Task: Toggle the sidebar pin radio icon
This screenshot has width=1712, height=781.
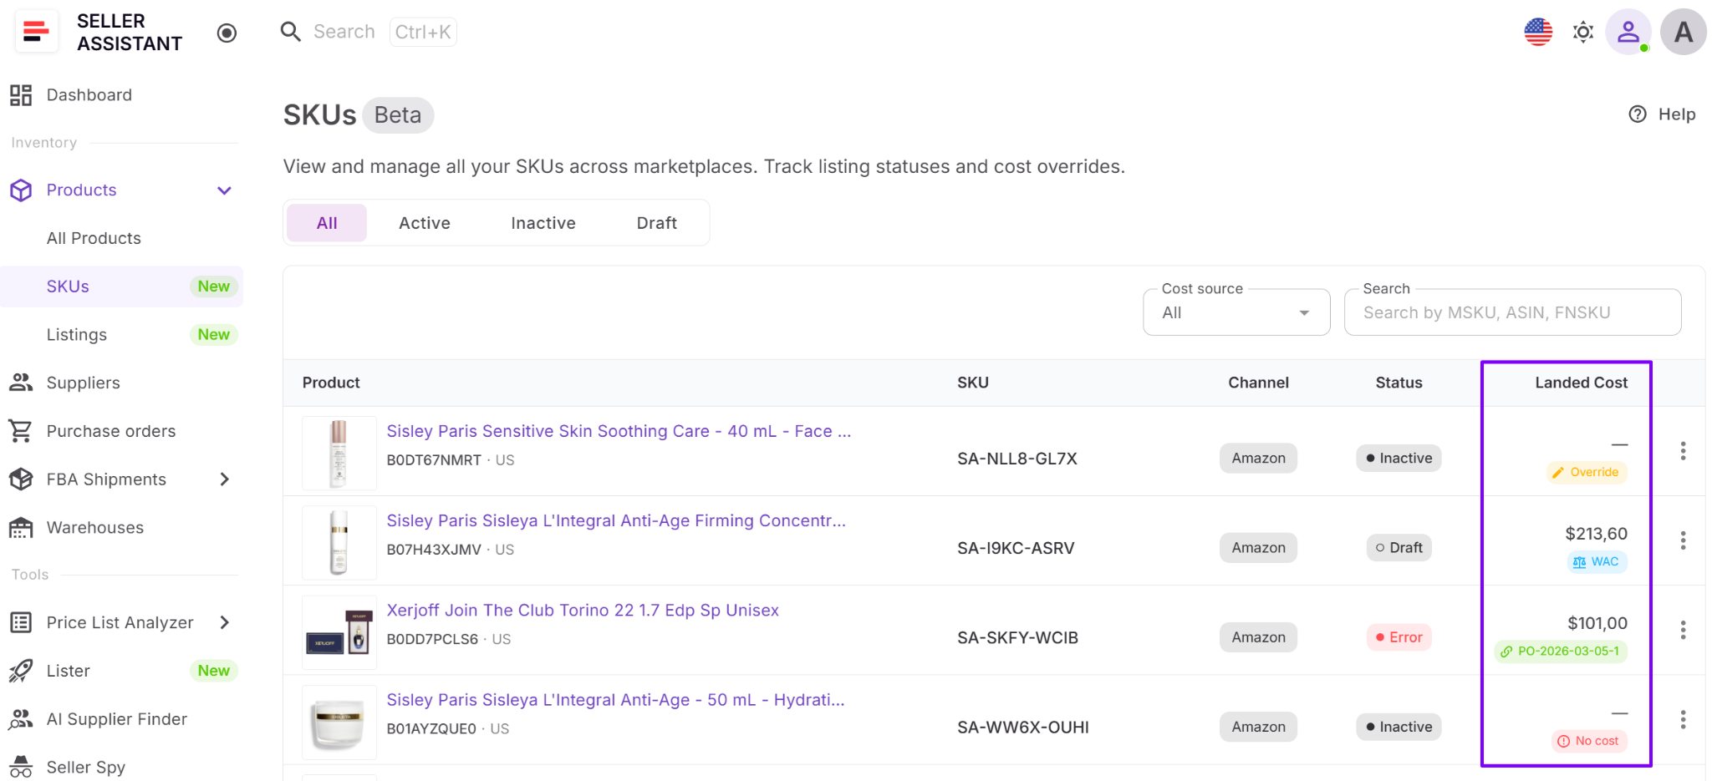Action: 227,33
